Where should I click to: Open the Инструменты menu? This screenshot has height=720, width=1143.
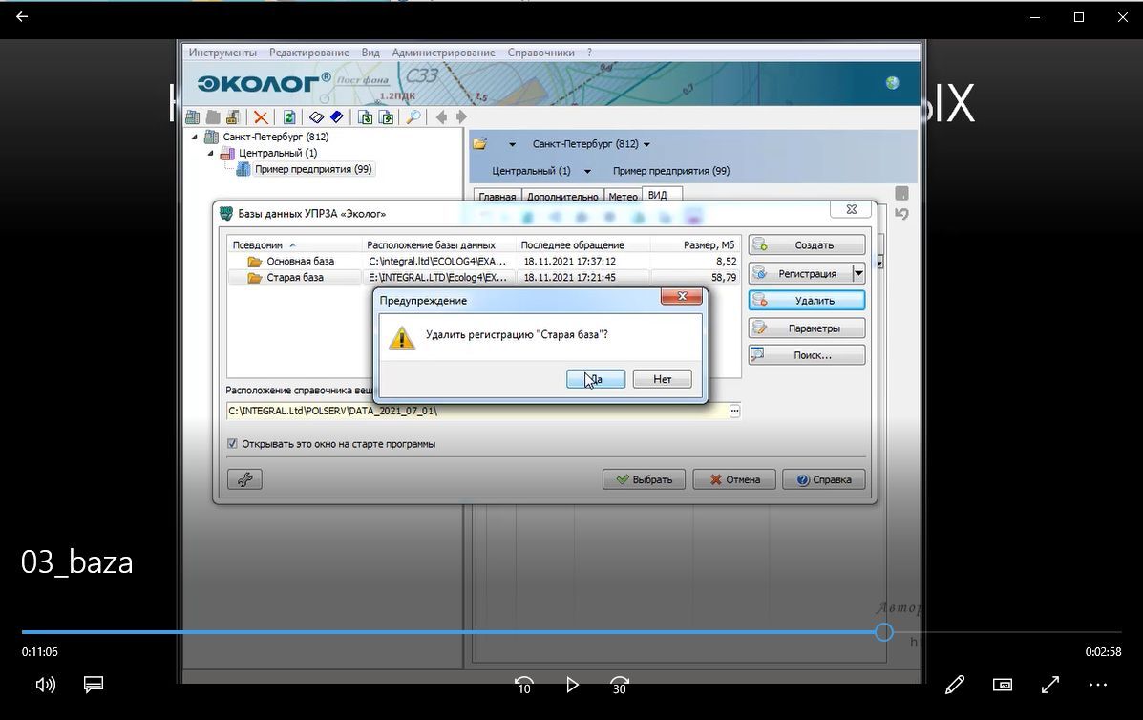(x=222, y=53)
